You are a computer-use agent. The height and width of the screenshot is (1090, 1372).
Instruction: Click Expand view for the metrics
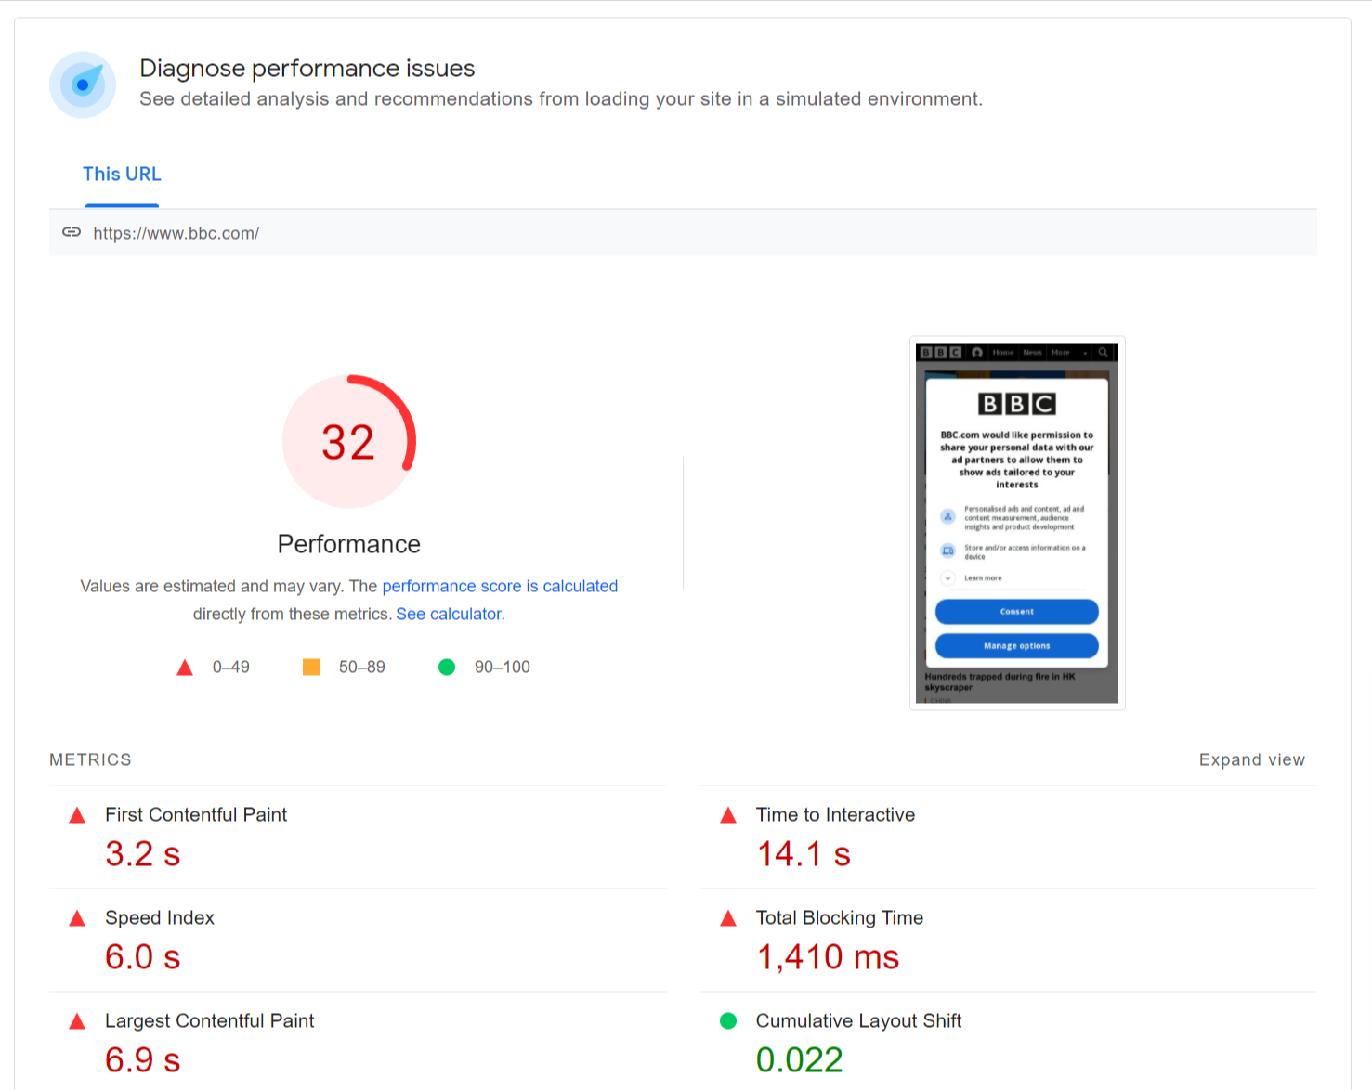[1252, 759]
